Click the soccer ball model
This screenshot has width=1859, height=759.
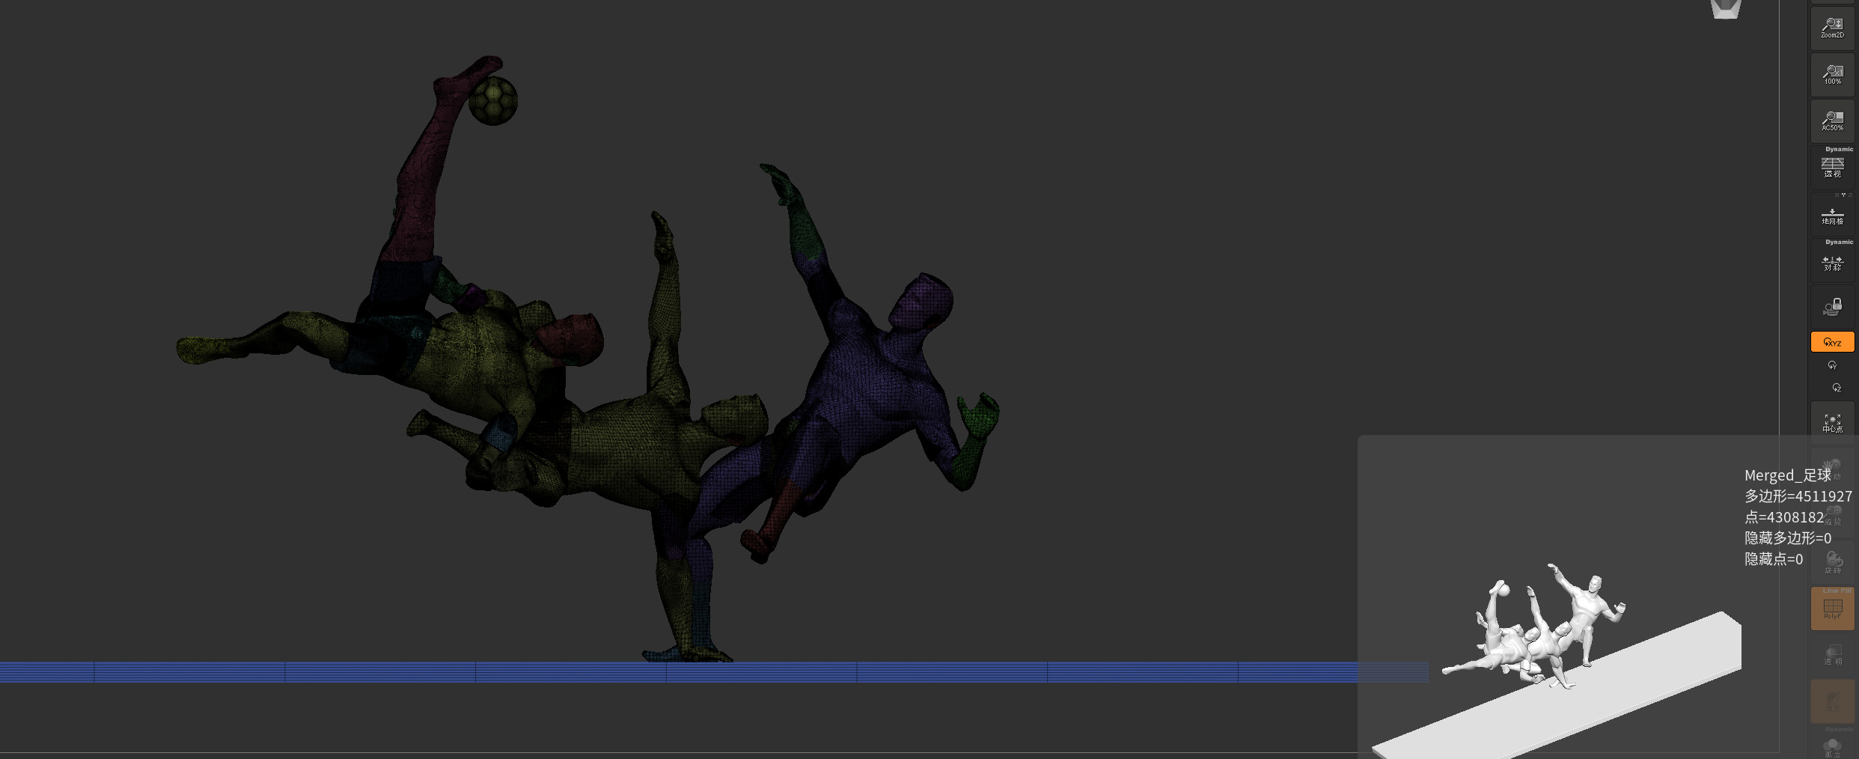click(493, 101)
